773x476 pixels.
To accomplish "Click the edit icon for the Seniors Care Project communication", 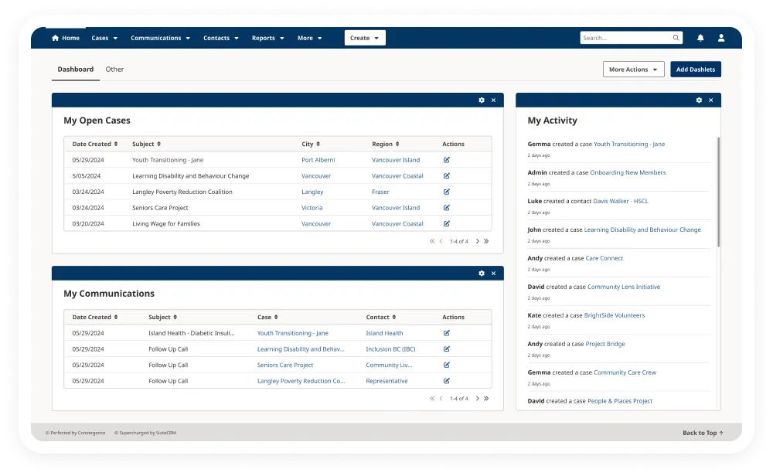I will 445,365.
